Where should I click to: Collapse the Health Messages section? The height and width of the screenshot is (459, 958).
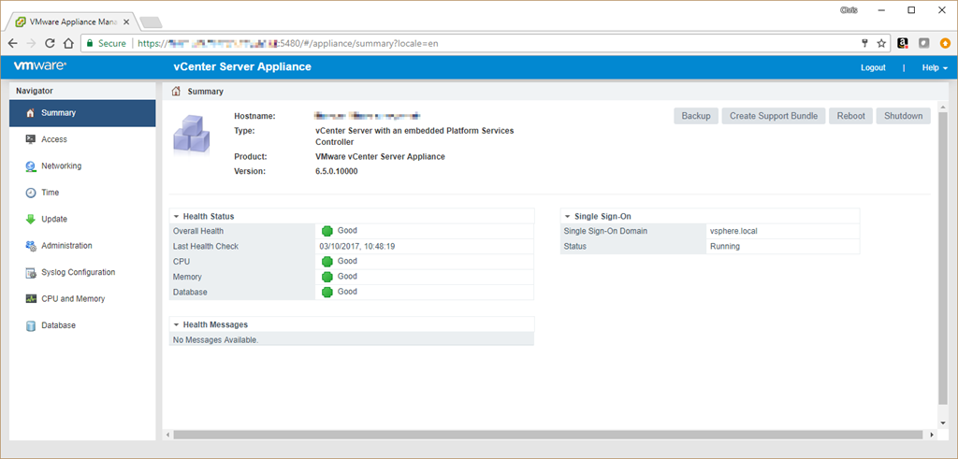(x=176, y=324)
